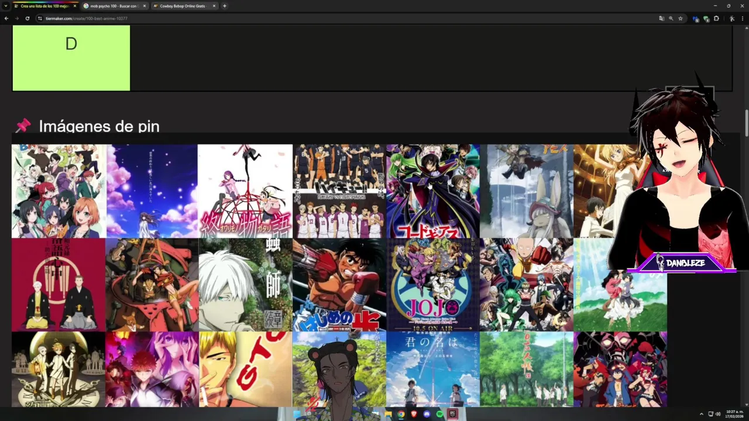Click the browser forward arrow
749x421 pixels.
(16, 18)
